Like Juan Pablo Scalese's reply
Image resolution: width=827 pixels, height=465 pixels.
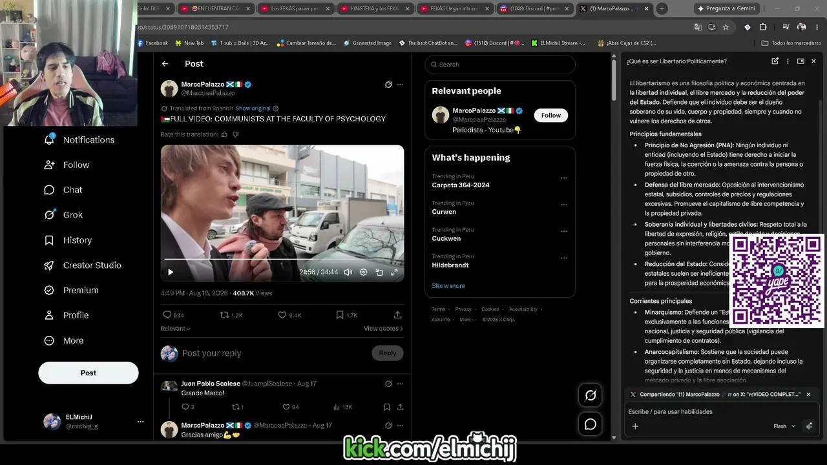291,407
